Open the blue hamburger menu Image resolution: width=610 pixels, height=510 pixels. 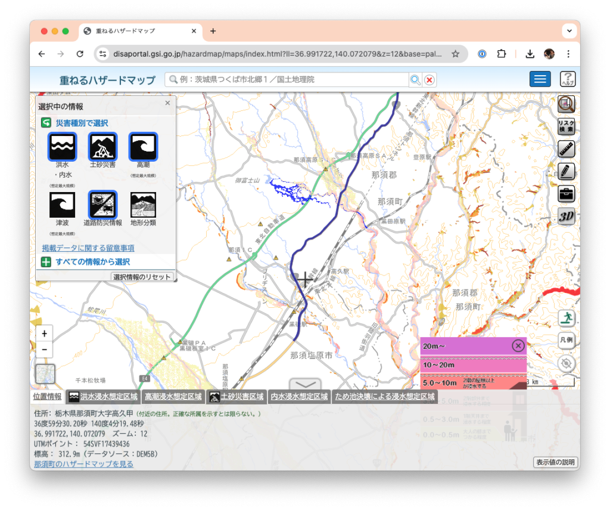point(540,79)
